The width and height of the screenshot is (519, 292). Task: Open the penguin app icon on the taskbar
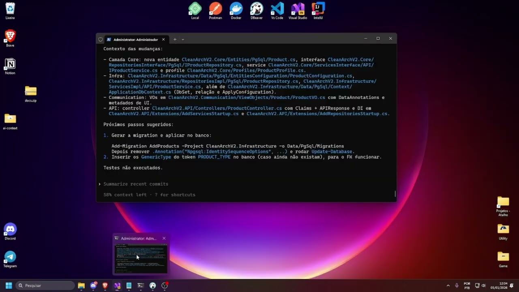click(x=152, y=286)
